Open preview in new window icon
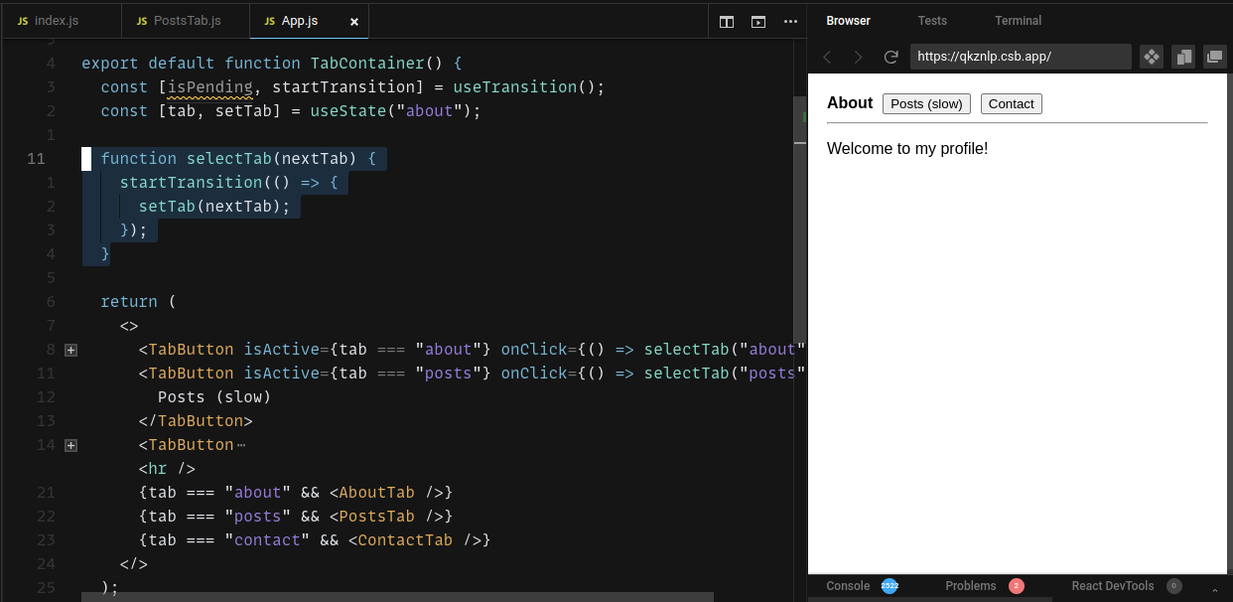 [x=1215, y=57]
